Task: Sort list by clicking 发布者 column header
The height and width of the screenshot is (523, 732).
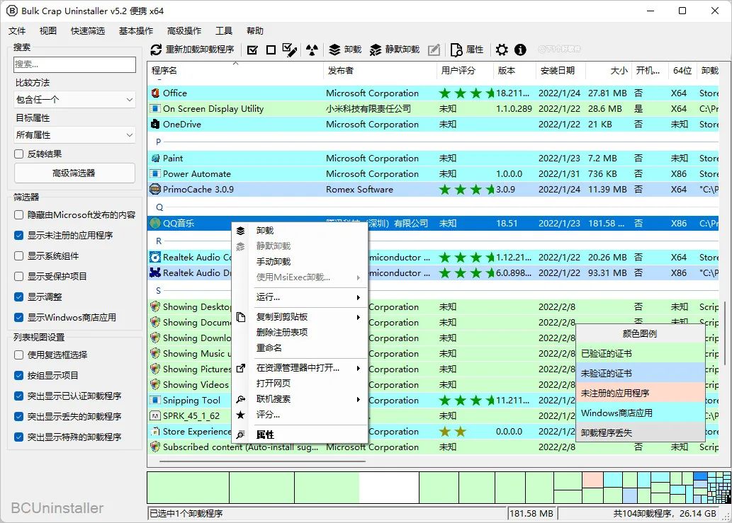Action: (341, 71)
